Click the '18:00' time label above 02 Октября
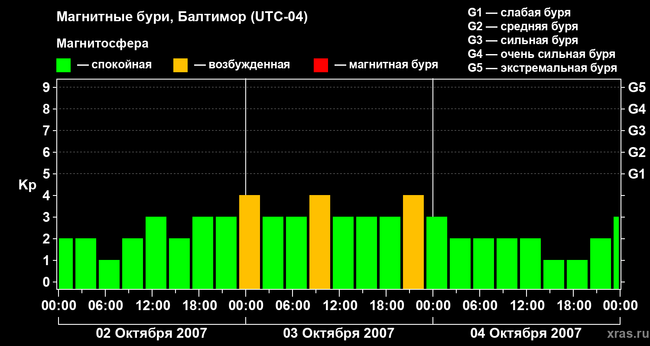650x346 pixels. tap(199, 306)
